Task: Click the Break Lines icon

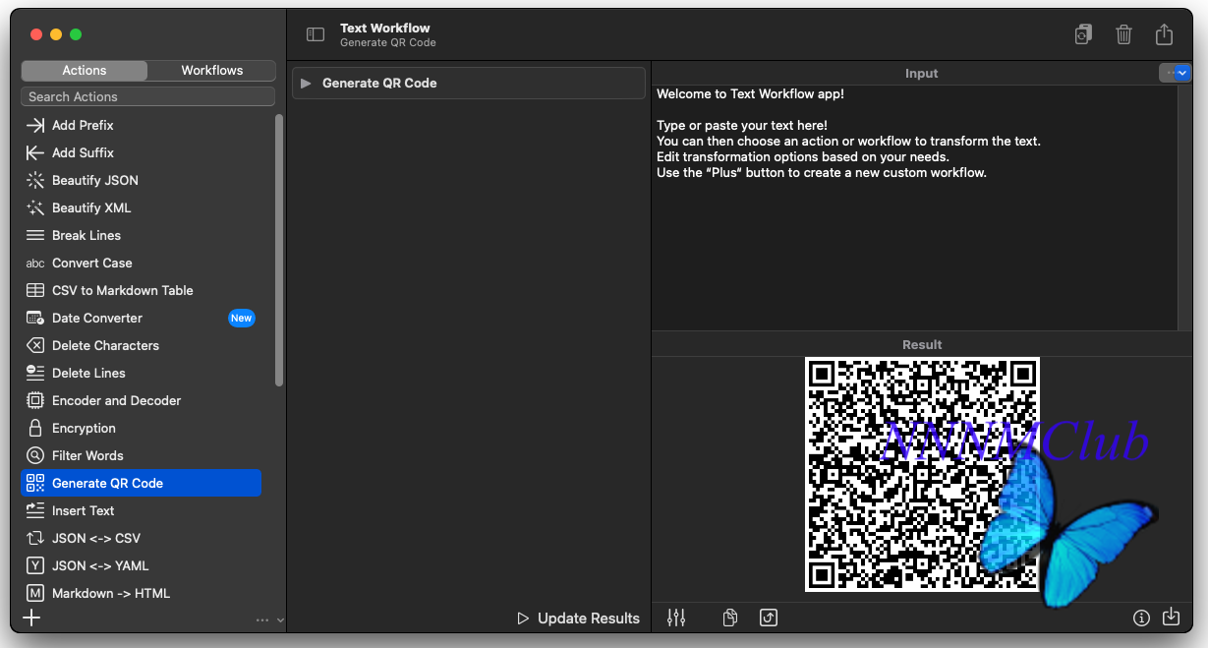Action: (x=35, y=235)
